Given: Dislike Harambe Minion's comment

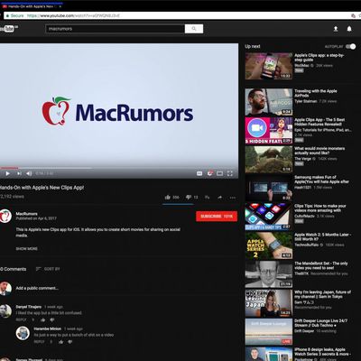Looking at the screenshot, I should coord(70,342).
